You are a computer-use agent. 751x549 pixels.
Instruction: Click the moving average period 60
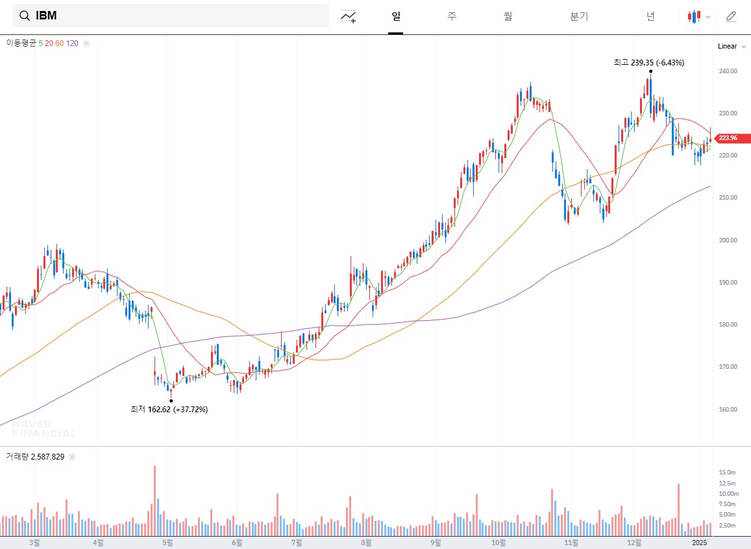pos(59,43)
